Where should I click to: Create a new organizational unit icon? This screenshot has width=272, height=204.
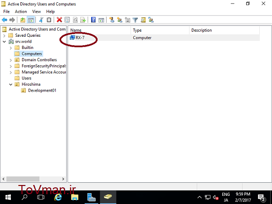point(127,20)
